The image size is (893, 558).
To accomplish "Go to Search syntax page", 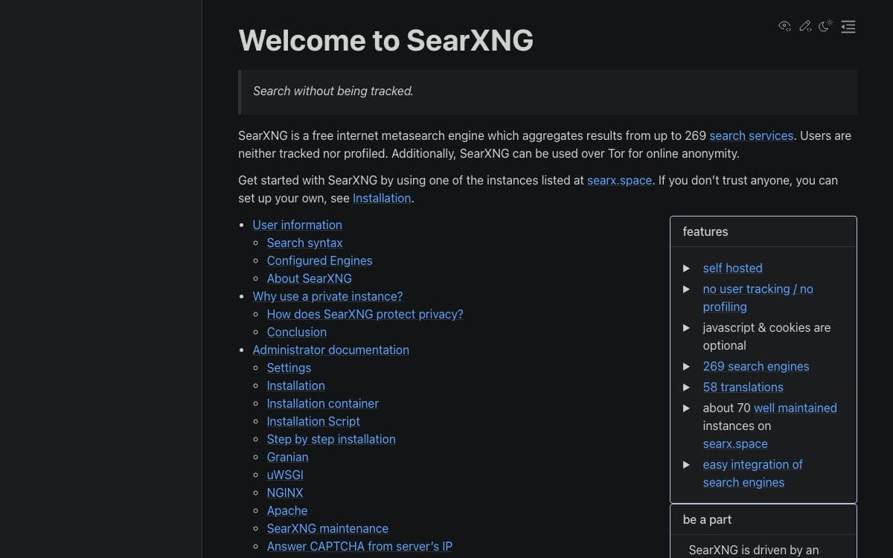I will pos(304,243).
